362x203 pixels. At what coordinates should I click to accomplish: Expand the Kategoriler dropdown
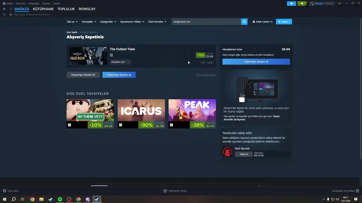[108, 22]
